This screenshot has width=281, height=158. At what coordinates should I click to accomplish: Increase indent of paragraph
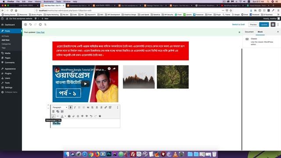pos(86,116)
